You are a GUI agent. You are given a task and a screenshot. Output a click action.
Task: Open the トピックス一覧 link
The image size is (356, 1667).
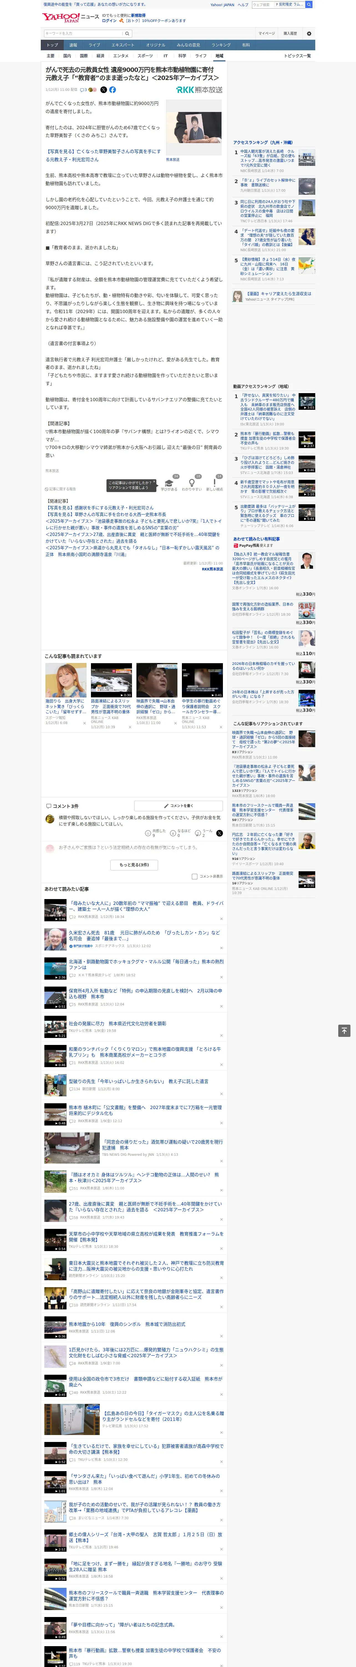coord(297,56)
